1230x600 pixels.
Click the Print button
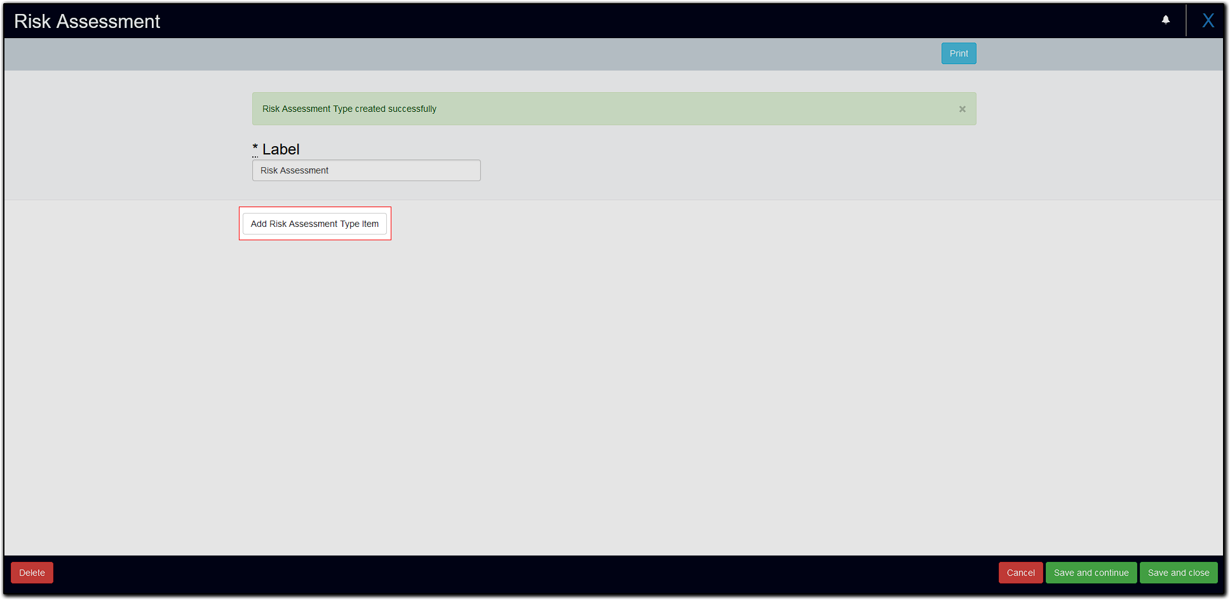[x=959, y=53]
